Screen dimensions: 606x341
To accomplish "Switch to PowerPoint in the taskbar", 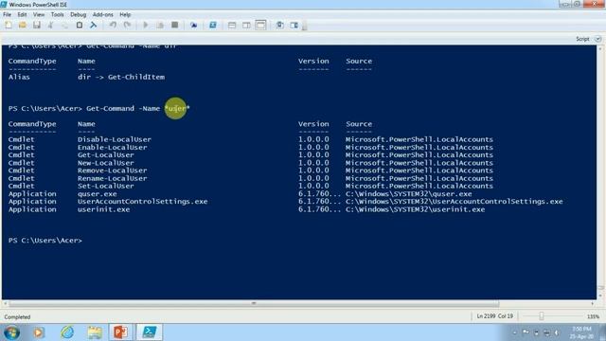I will pyautogui.click(x=121, y=332).
